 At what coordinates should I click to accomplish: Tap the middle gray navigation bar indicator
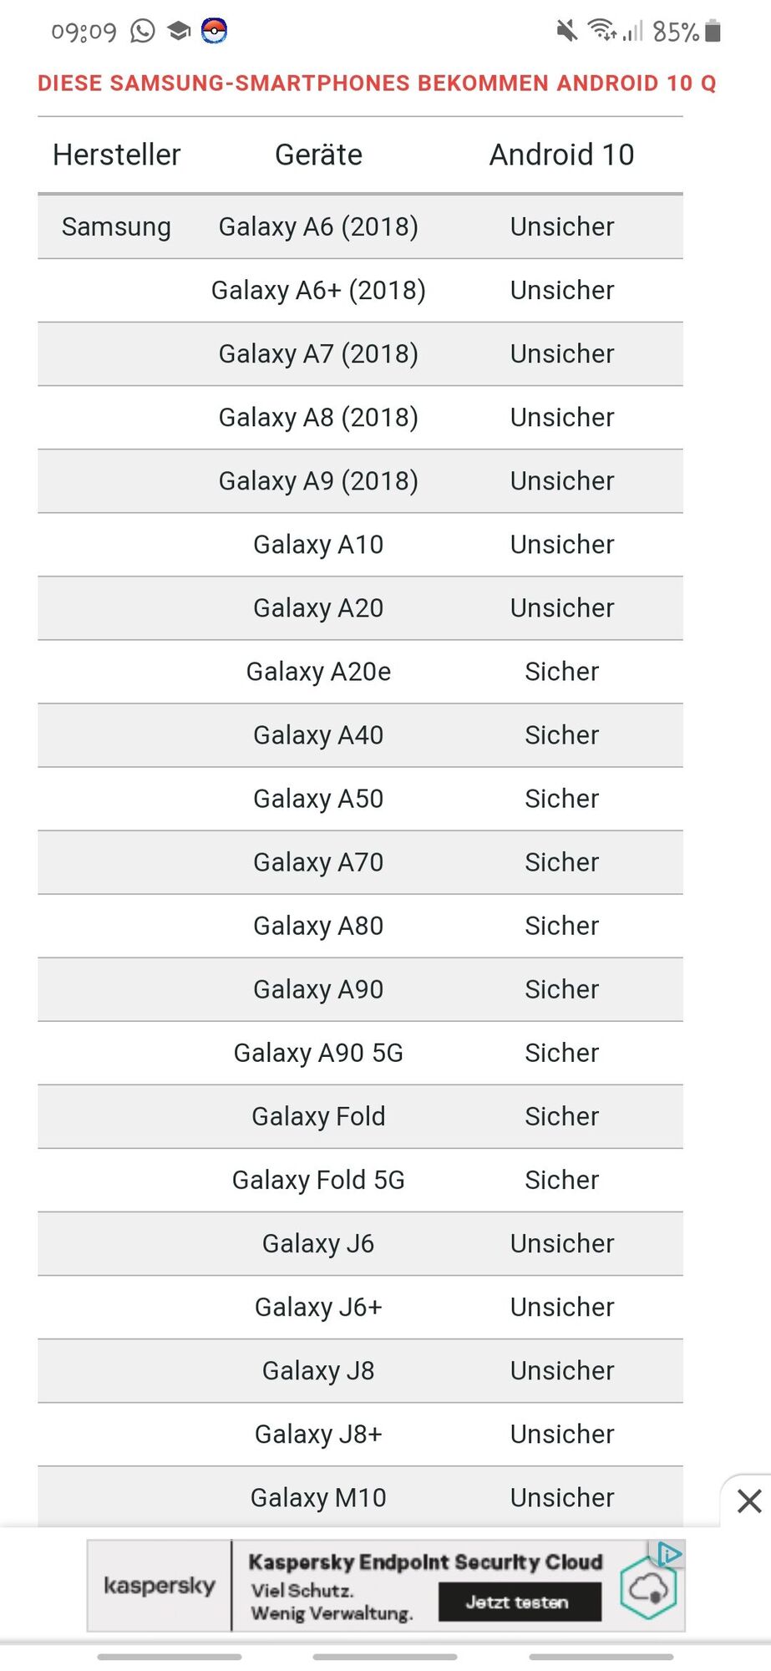coord(385,1656)
